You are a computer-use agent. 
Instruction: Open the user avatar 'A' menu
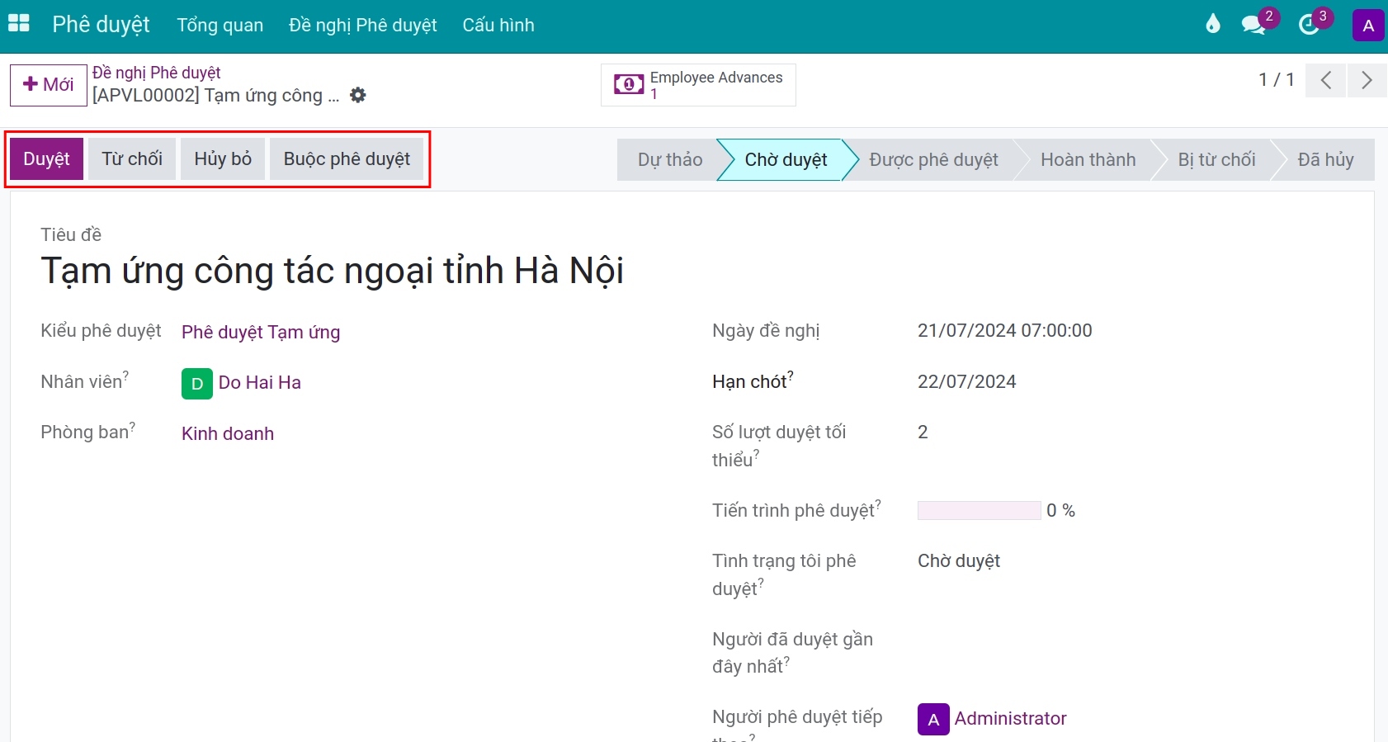pos(1368,26)
